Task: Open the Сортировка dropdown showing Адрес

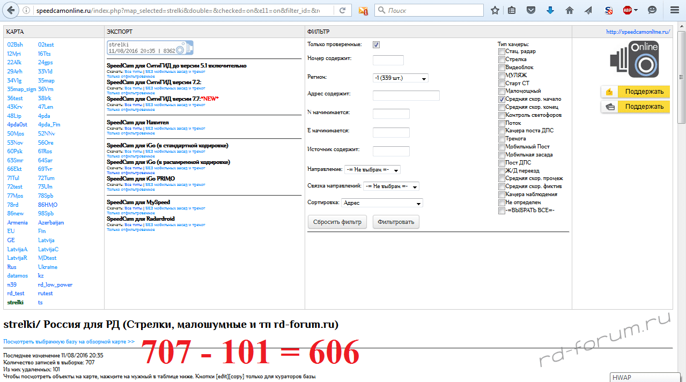Action: (x=382, y=203)
